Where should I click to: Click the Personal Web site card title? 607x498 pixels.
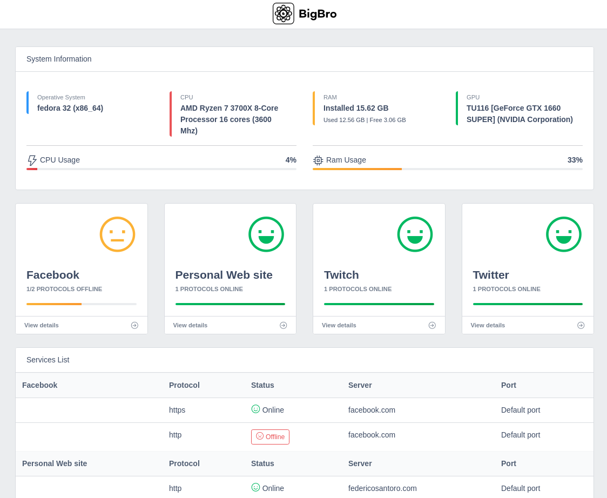(x=224, y=275)
